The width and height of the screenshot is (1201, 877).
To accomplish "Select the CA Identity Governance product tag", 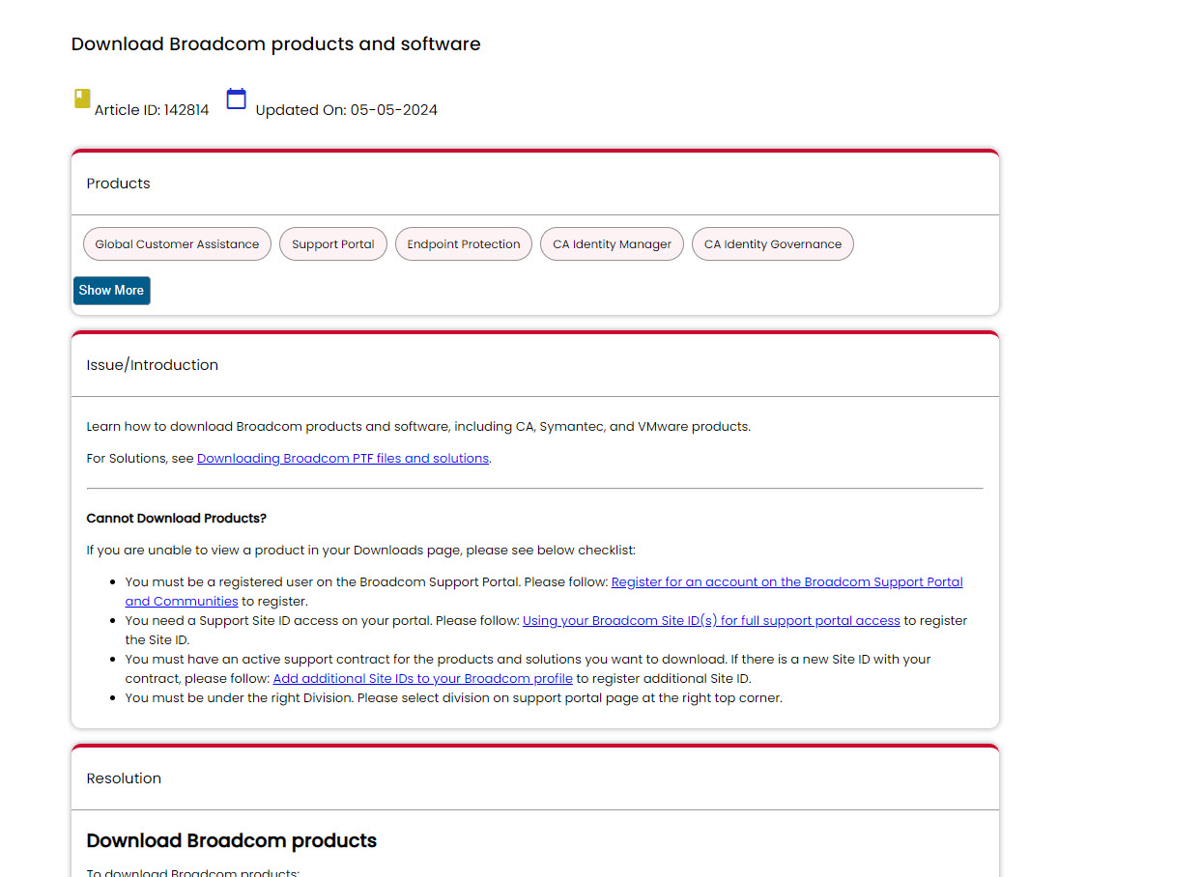I will click(773, 244).
